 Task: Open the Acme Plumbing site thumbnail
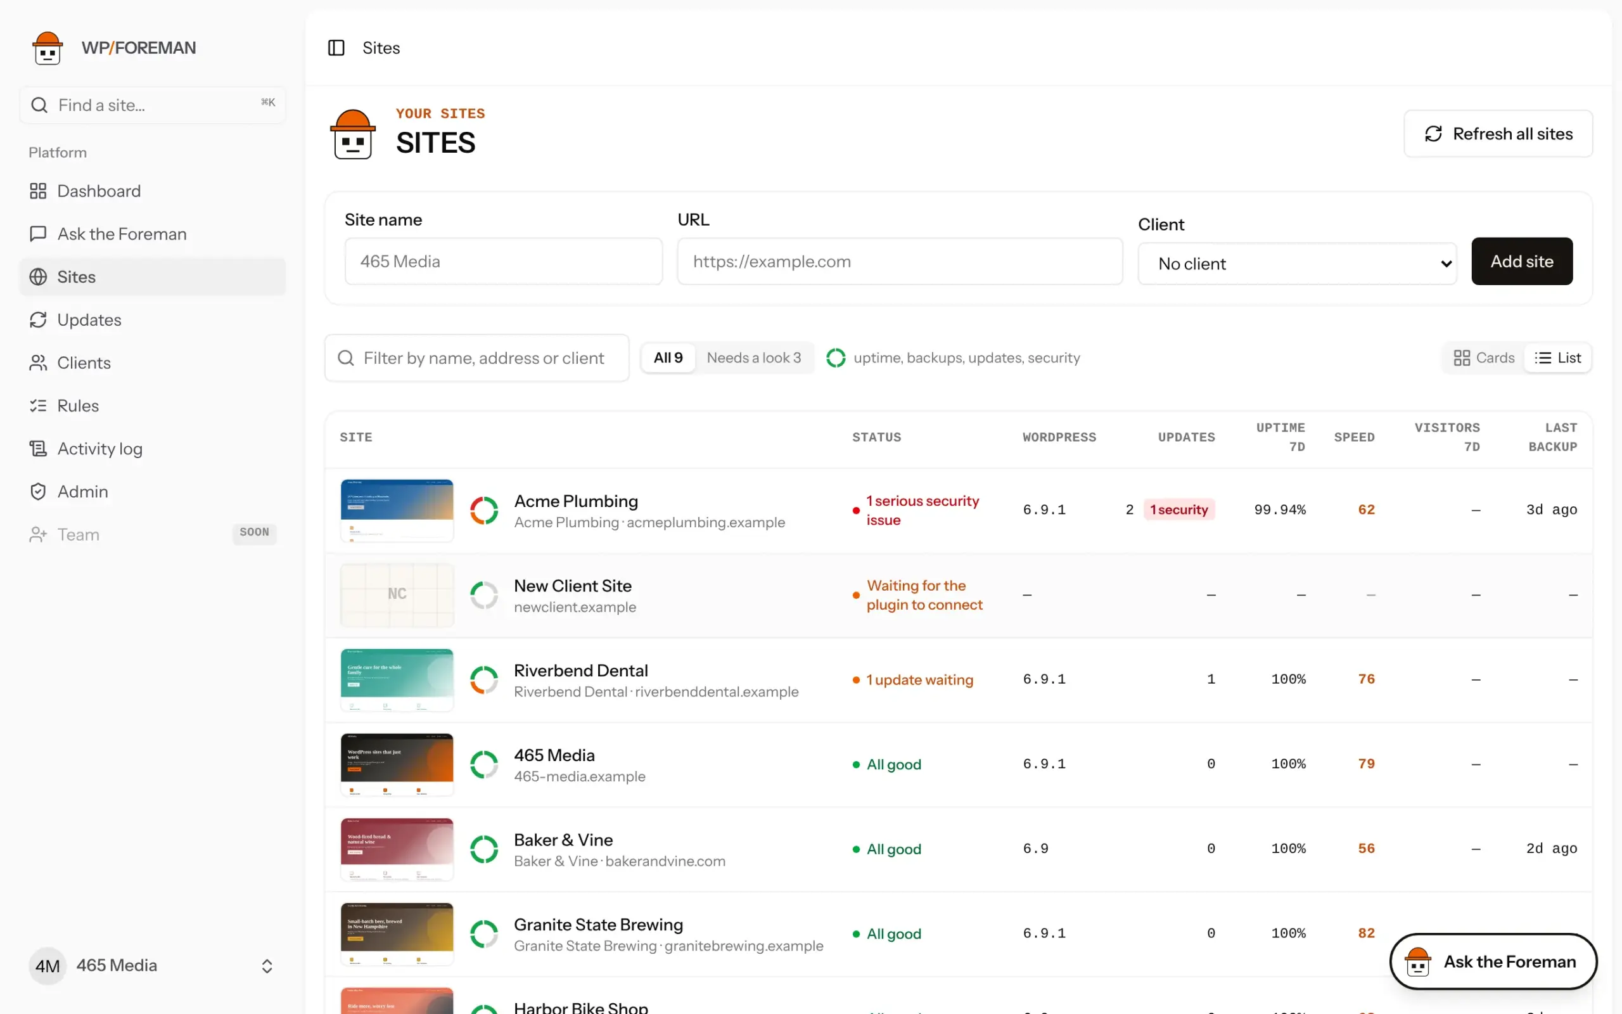[x=397, y=510]
